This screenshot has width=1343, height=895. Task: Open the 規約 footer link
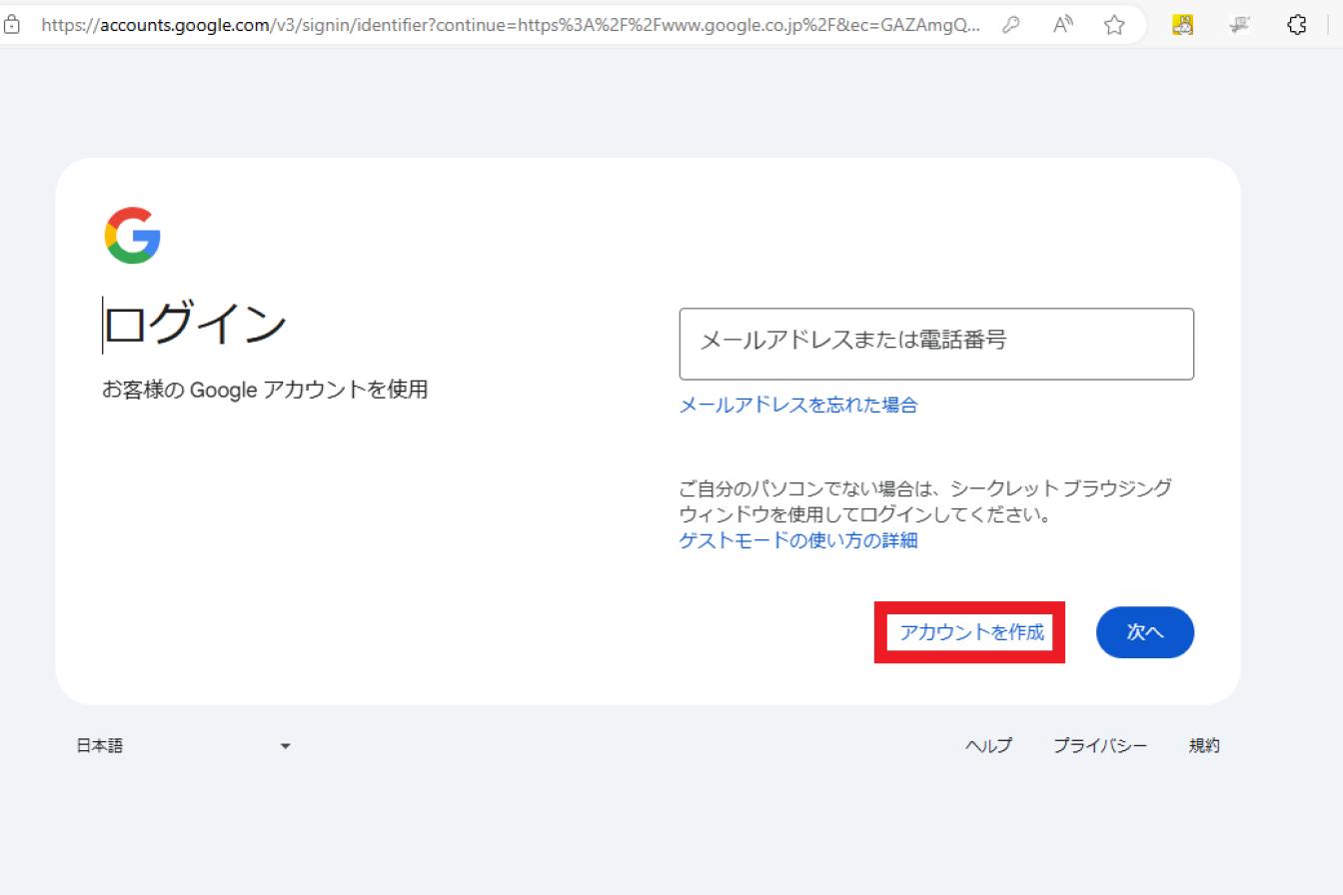pos(1203,745)
